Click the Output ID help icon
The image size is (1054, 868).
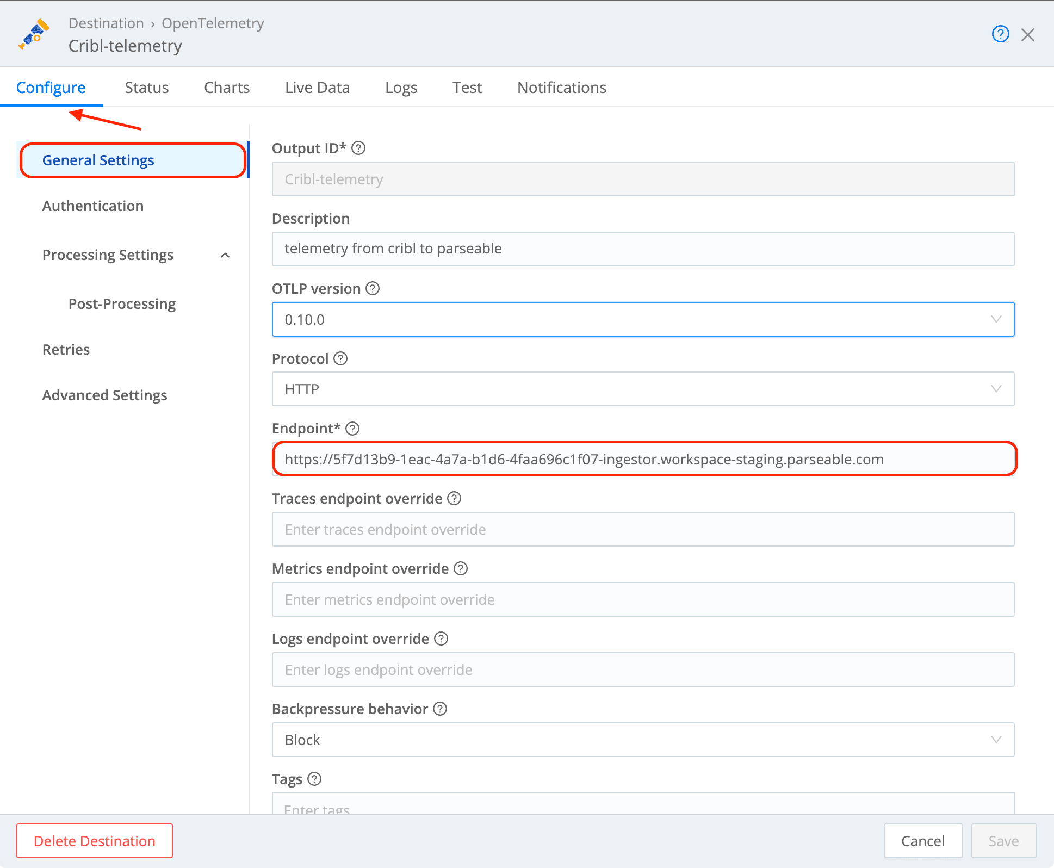358,148
